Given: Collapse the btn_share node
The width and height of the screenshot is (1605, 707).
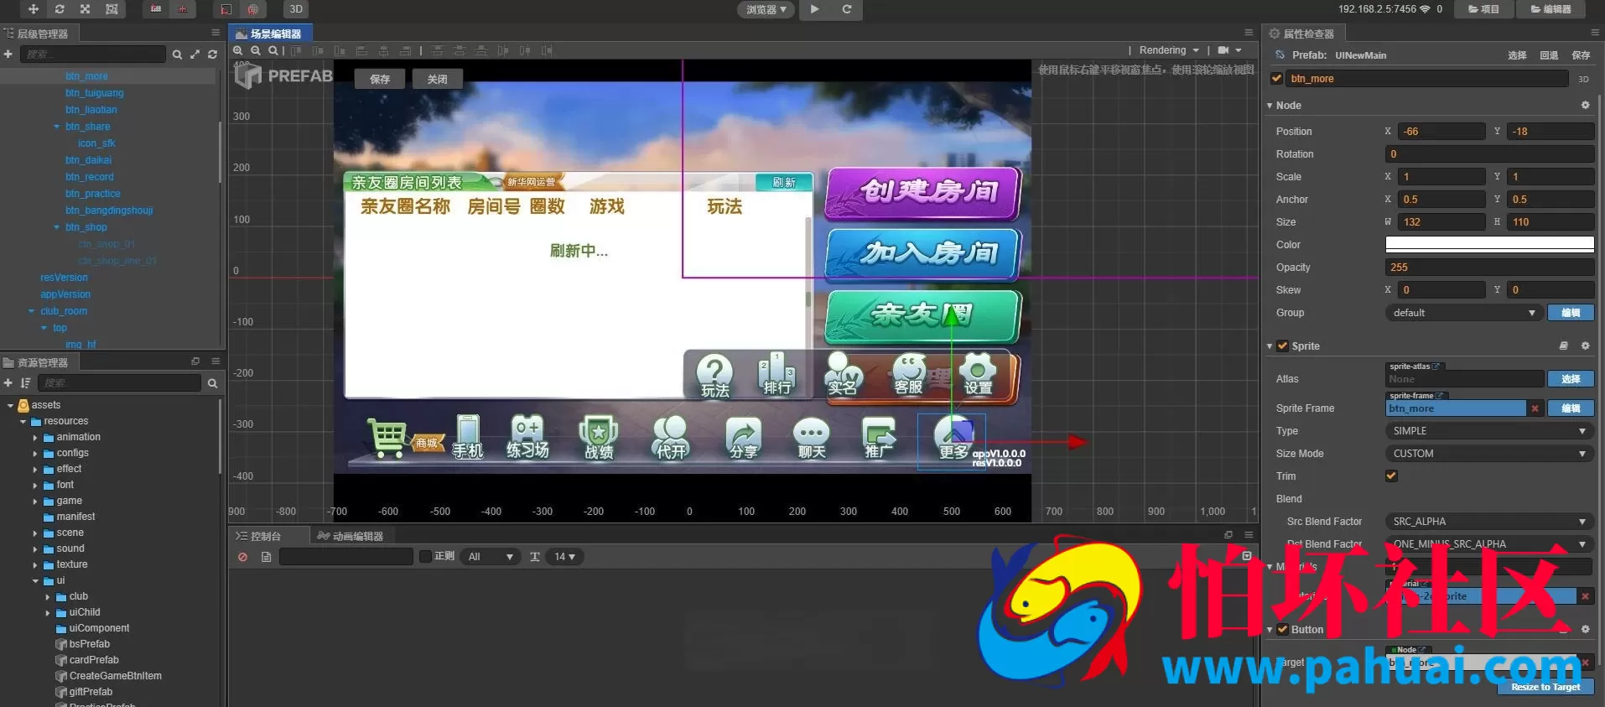Looking at the screenshot, I should click(x=56, y=127).
